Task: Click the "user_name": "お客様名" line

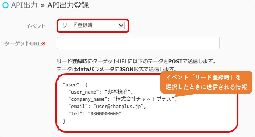Action: (101, 92)
